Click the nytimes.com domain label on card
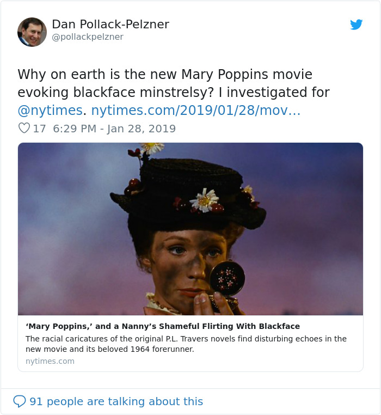The height and width of the screenshot is (415, 381). 50,361
